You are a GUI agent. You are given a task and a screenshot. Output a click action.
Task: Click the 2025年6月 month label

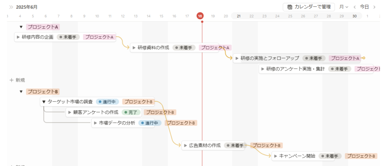coord(27,7)
